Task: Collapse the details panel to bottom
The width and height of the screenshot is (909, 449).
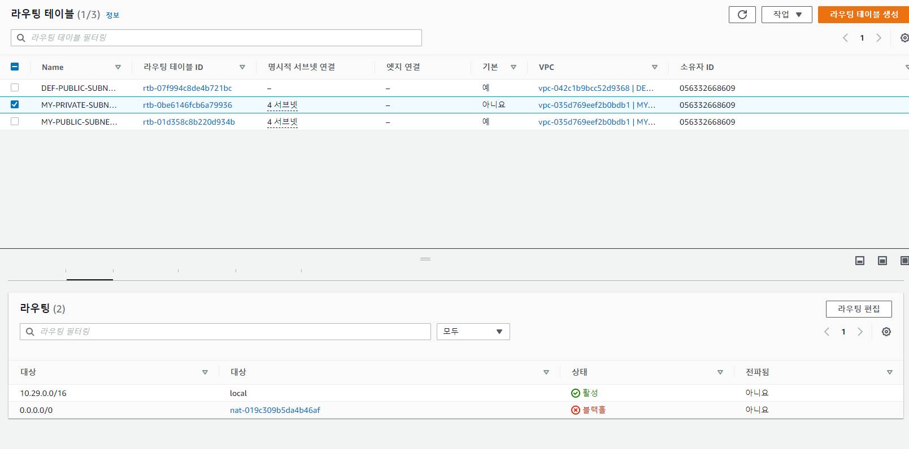Action: pyautogui.click(x=860, y=261)
